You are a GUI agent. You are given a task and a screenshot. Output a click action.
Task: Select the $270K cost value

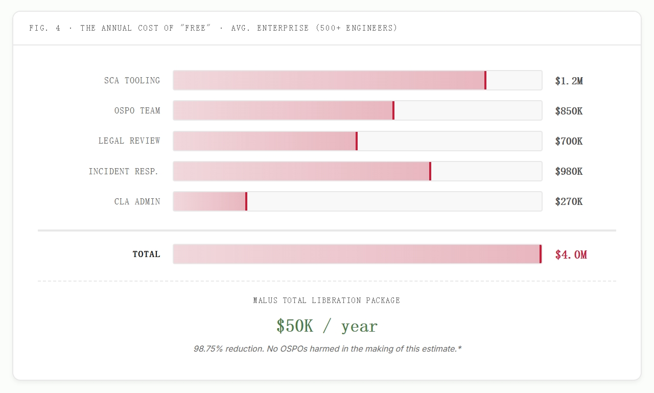click(x=569, y=201)
